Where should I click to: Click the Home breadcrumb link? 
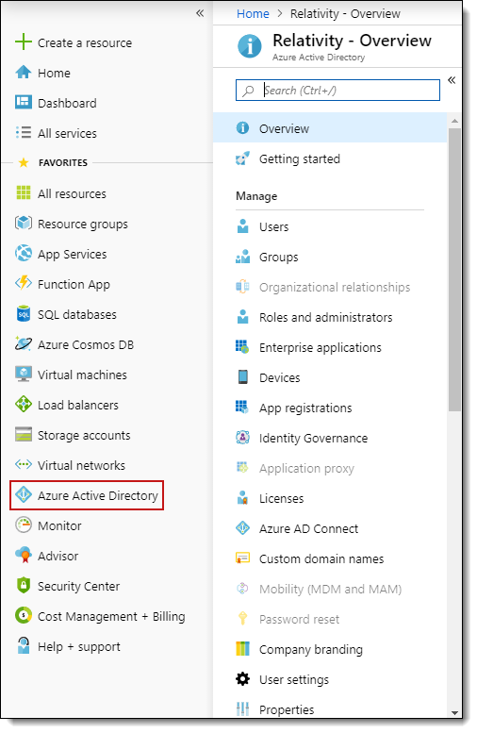pyautogui.click(x=253, y=14)
